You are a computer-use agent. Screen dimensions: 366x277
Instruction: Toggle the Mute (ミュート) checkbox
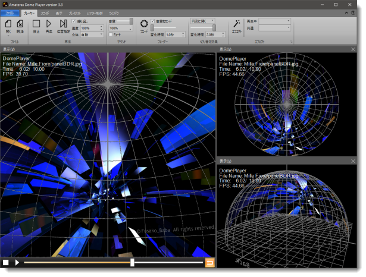111,34
